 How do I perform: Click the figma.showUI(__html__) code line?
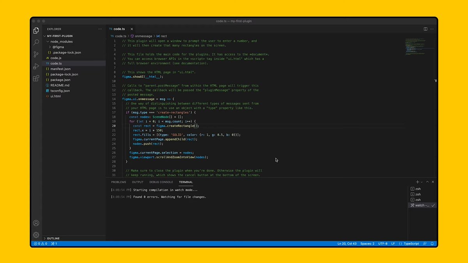143,77
